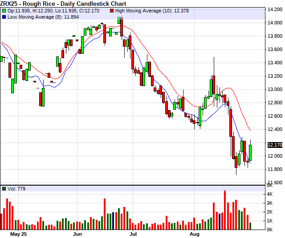285x238 pixels.
Task: Click the Jun date axis label
Action: pyautogui.click(x=77, y=233)
